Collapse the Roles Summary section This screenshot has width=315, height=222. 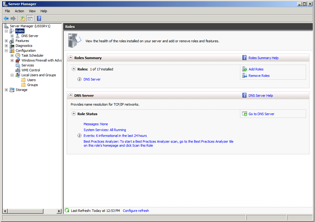click(x=70, y=58)
